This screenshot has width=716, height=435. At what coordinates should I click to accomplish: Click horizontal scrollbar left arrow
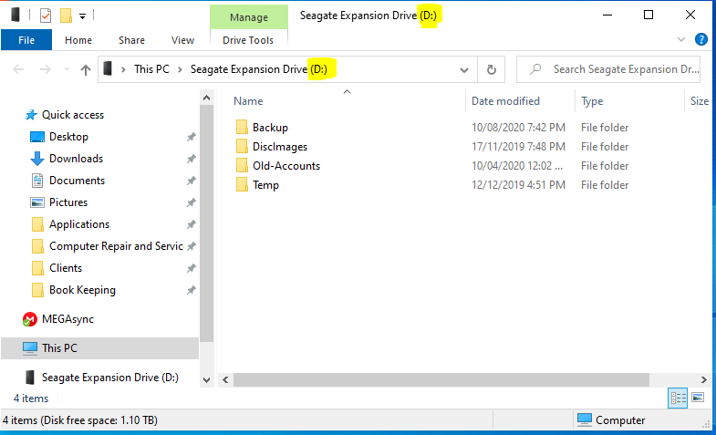click(x=225, y=379)
